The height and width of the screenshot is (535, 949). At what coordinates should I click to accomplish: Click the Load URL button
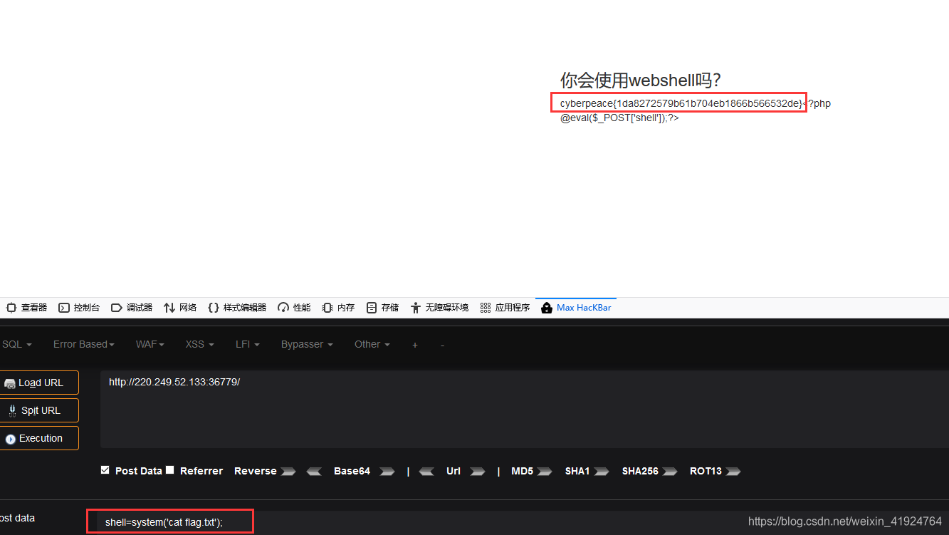tap(39, 383)
